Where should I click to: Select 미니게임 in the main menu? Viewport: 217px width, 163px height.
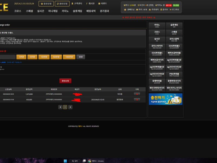coord(53,11)
